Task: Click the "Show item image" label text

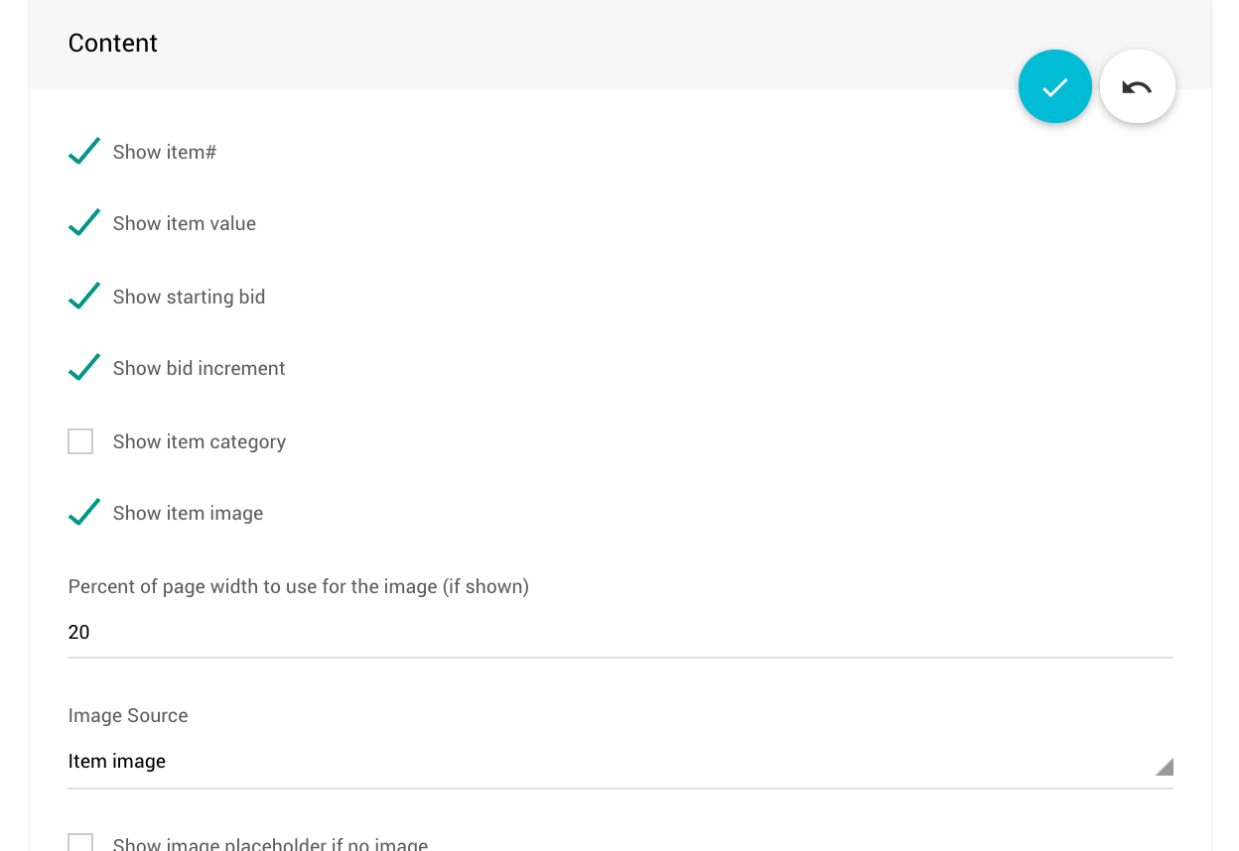Action: tap(188, 514)
